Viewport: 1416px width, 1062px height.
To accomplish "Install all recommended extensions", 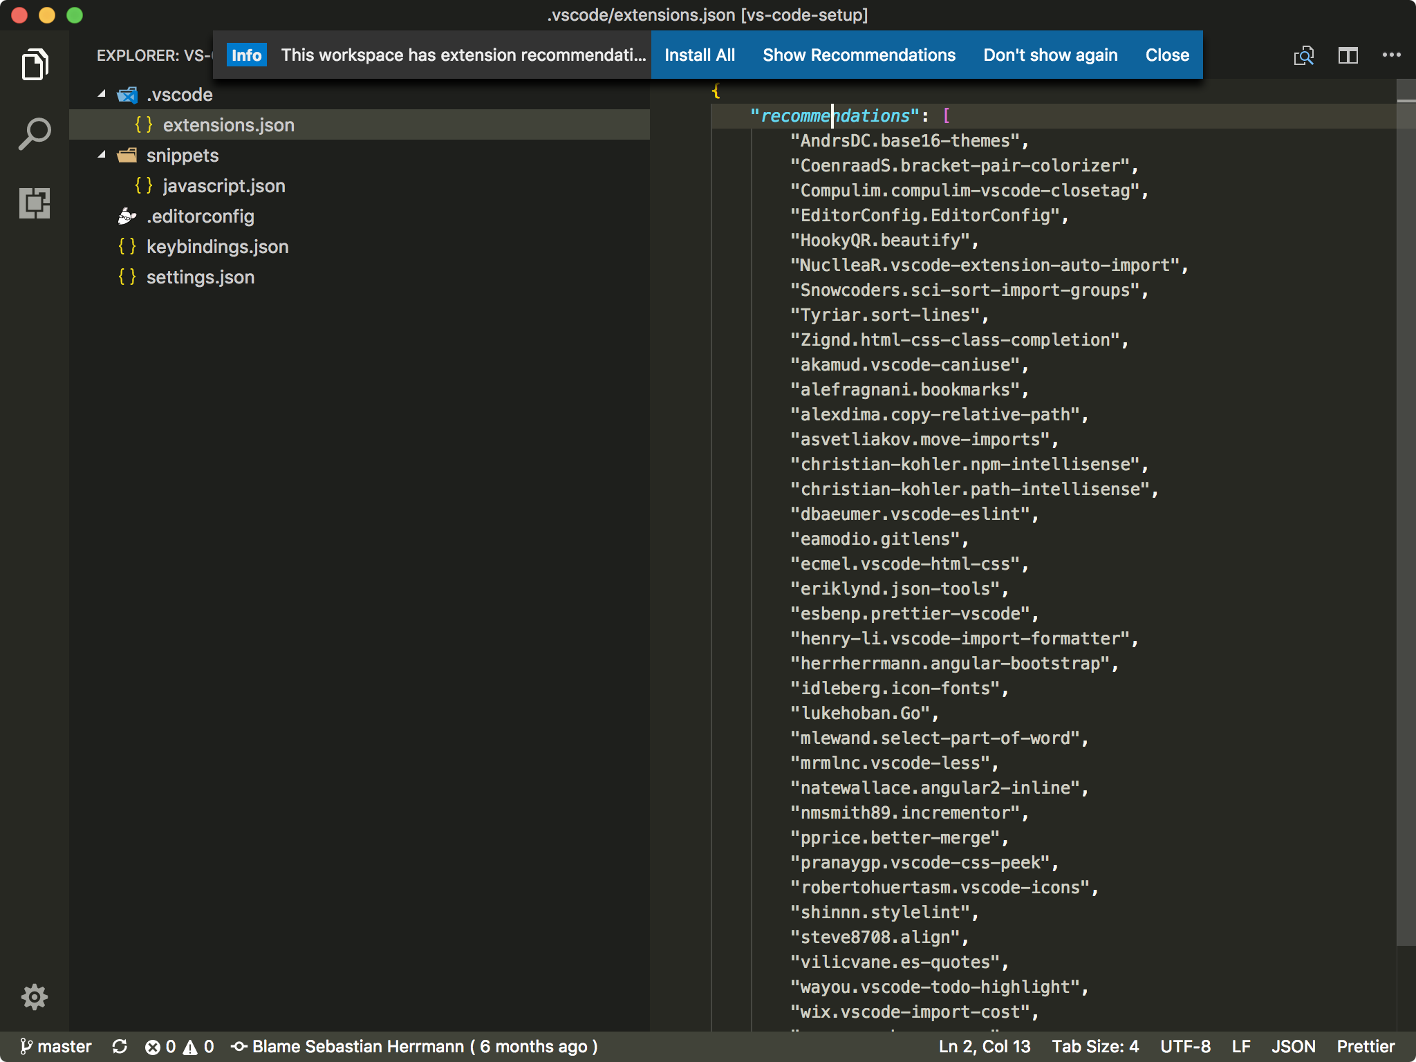I will pyautogui.click(x=699, y=55).
